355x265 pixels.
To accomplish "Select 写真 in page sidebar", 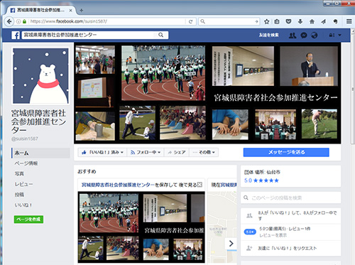I will tap(19, 174).
